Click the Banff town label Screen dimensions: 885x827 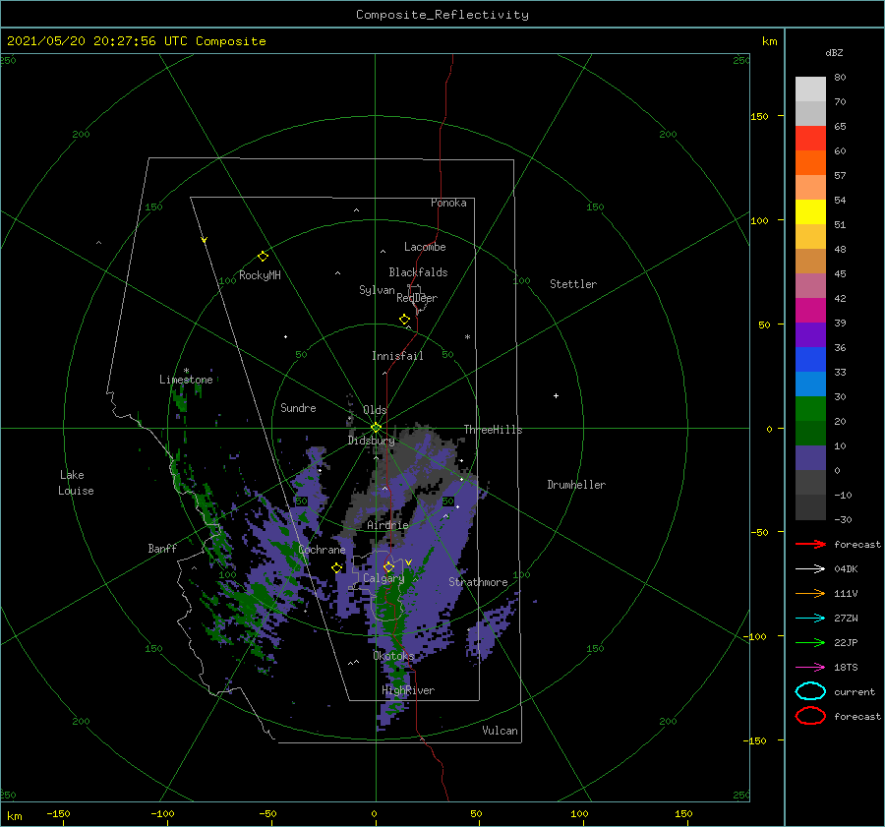tap(162, 548)
